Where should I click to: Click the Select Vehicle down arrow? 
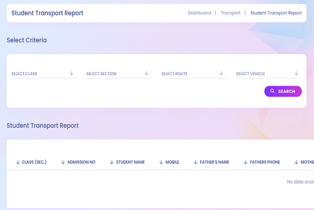[296, 73]
